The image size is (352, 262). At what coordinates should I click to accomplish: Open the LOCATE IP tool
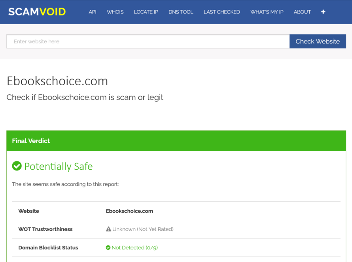coord(146,12)
